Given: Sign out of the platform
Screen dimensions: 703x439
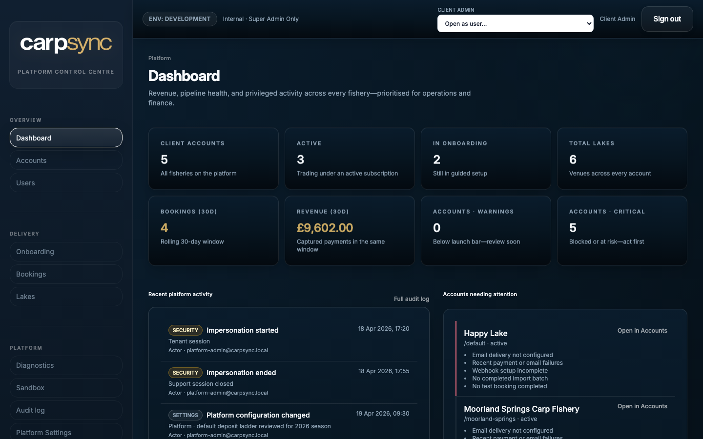Looking at the screenshot, I should tap(667, 19).
